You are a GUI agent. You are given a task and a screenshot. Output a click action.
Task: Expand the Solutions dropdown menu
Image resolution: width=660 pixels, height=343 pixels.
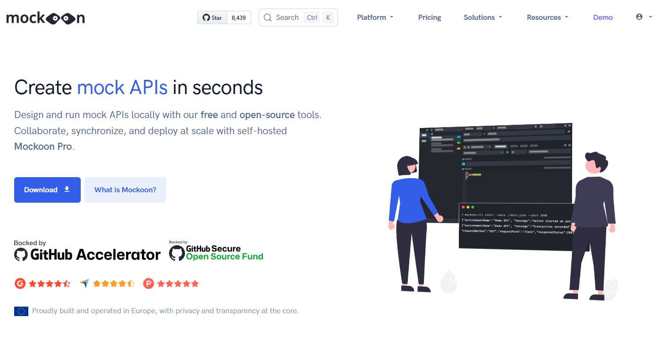point(483,17)
